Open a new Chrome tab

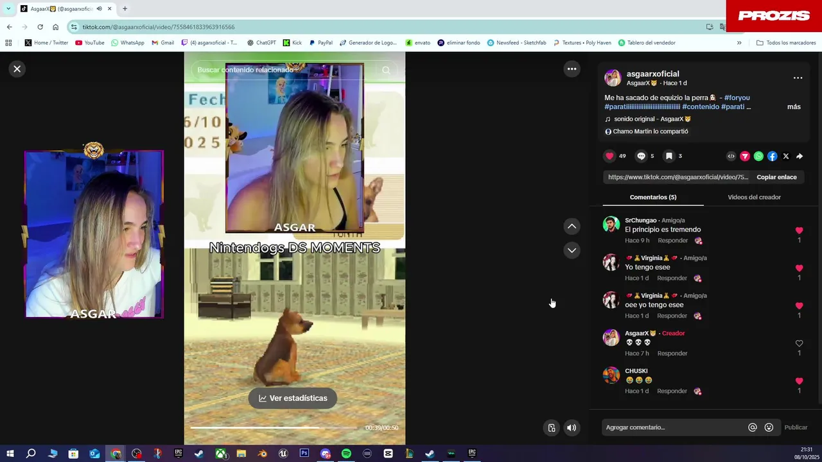coord(125,8)
